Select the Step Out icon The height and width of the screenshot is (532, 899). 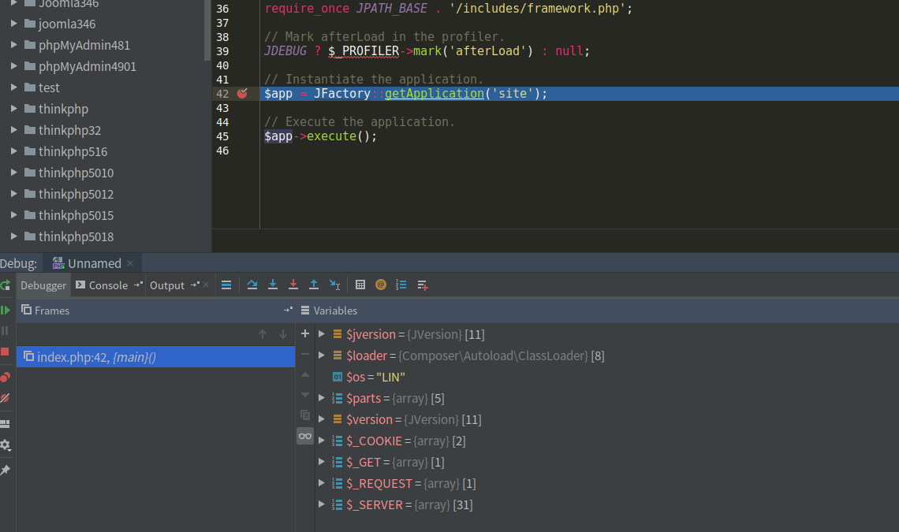[313, 285]
